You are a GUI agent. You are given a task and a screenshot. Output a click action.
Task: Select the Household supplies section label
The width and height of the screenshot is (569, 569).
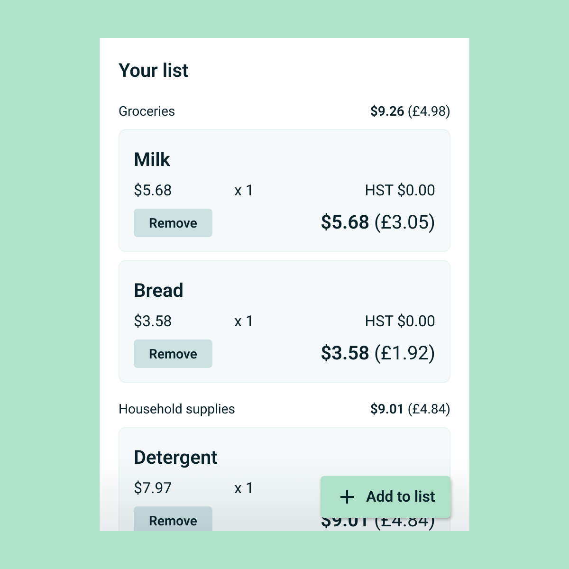pos(176,409)
